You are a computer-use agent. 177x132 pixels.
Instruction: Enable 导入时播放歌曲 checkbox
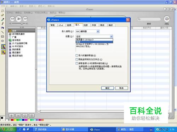[77, 55]
